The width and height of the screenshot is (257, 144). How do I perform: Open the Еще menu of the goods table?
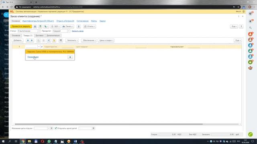pyautogui.click(x=238, y=40)
